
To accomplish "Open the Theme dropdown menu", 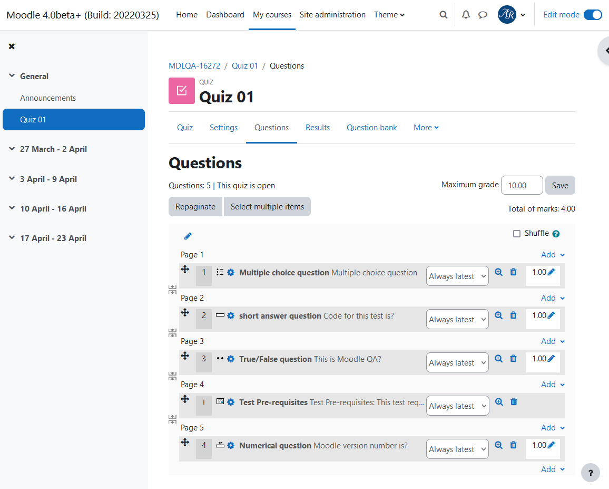I will pyautogui.click(x=389, y=15).
